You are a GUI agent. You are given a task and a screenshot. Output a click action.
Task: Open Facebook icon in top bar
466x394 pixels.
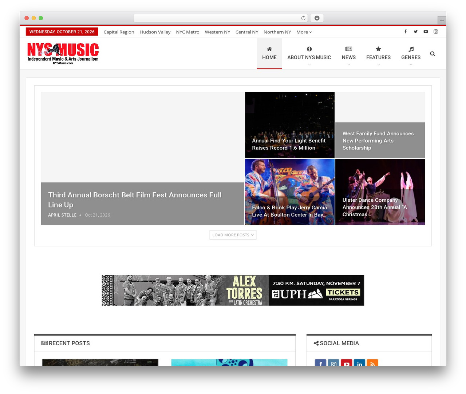click(x=406, y=32)
